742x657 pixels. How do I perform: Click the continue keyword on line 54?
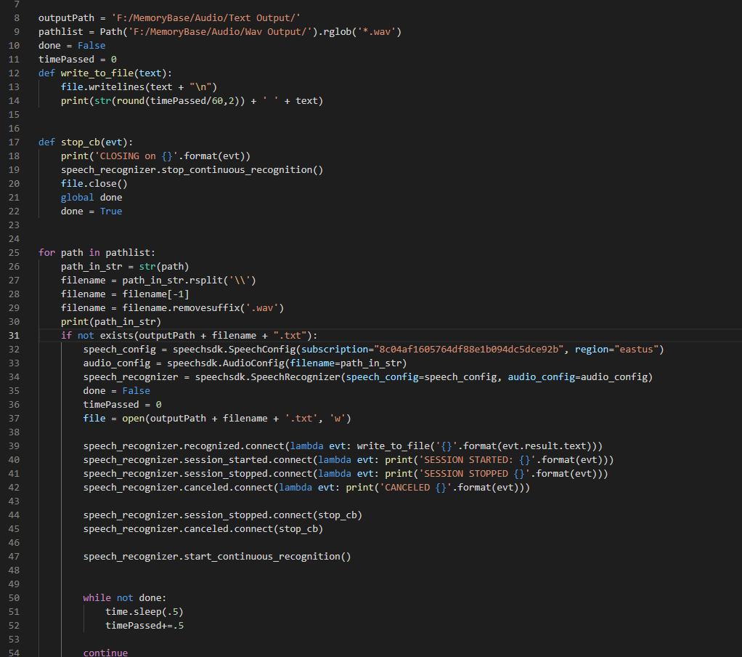point(105,652)
